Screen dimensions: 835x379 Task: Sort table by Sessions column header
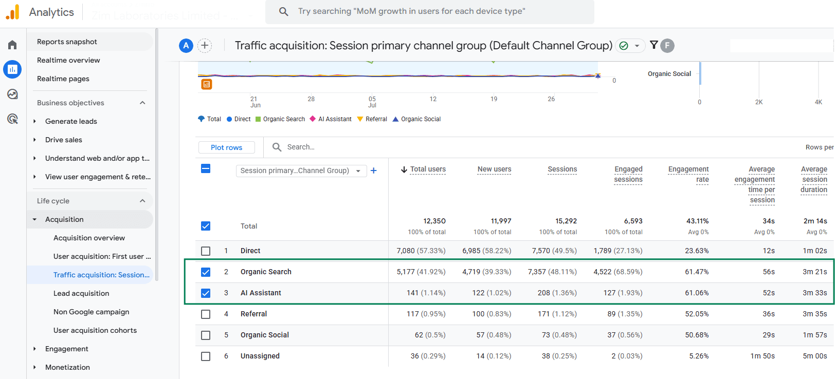coord(562,169)
